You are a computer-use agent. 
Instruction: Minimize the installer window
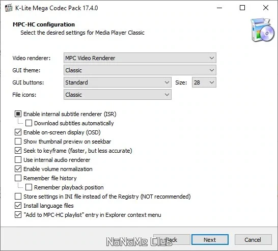(219, 8)
